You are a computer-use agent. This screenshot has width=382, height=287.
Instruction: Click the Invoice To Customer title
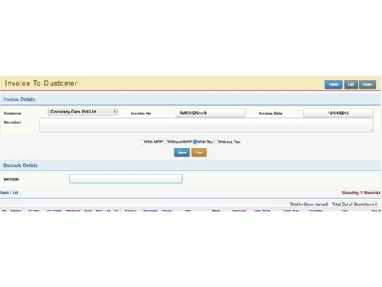41,83
